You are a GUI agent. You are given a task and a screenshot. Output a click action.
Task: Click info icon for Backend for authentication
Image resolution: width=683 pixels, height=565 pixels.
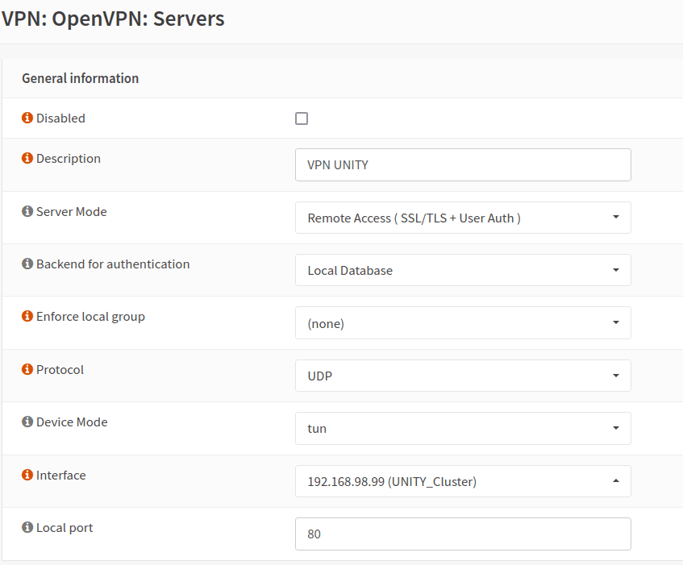(27, 264)
